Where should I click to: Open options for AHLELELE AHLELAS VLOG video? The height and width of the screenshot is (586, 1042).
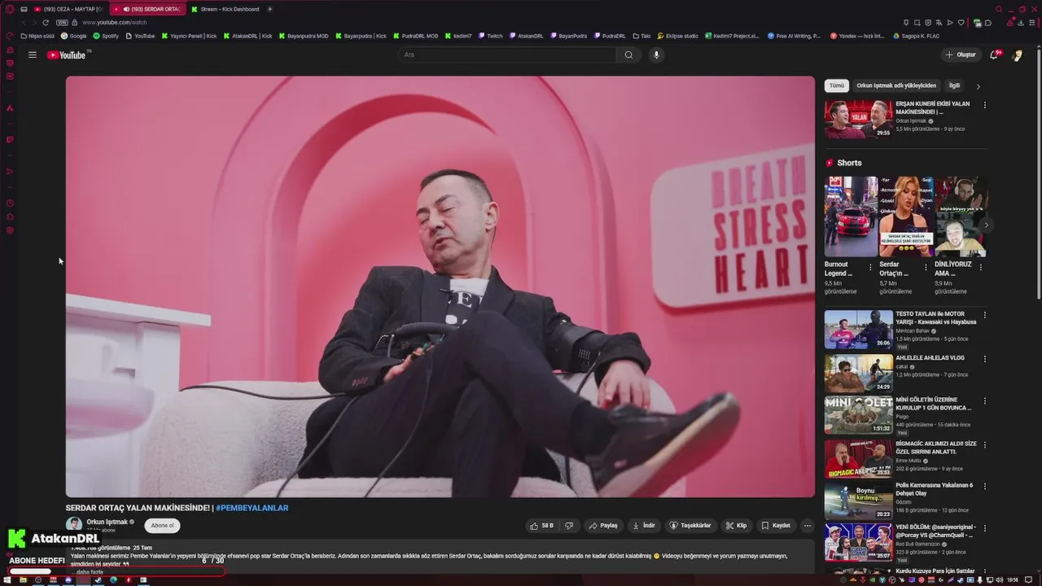[x=985, y=359]
